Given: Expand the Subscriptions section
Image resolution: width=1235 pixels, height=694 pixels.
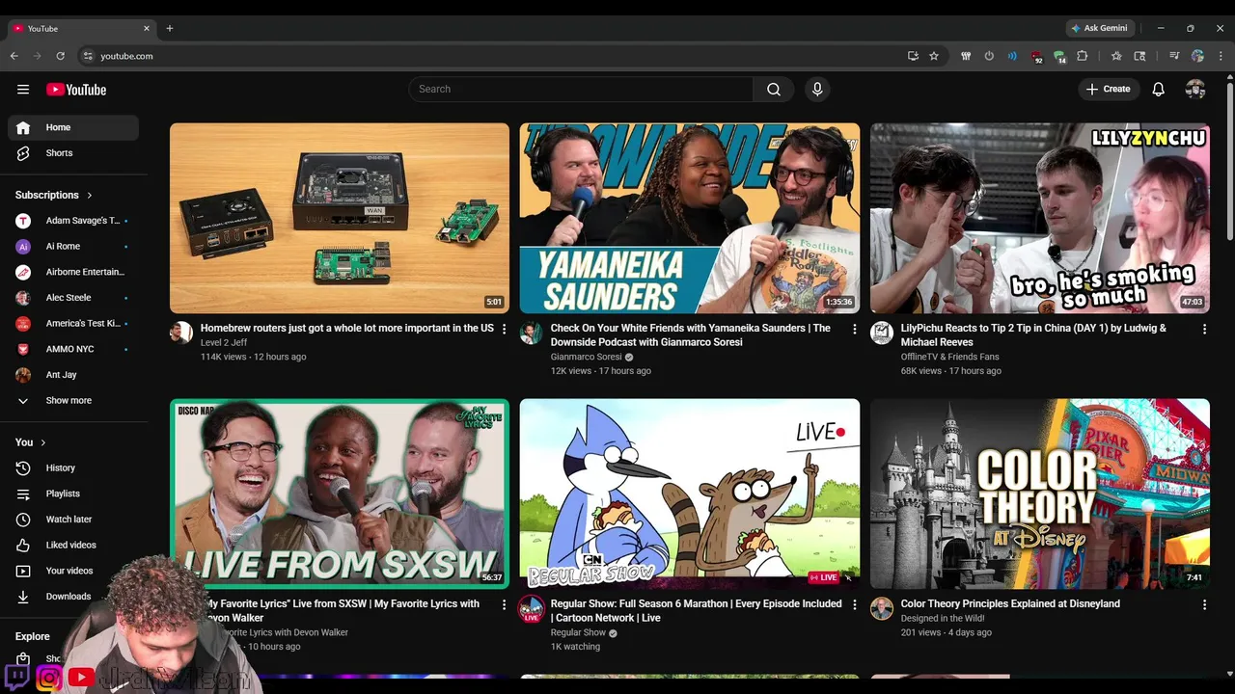Looking at the screenshot, I should (x=55, y=195).
